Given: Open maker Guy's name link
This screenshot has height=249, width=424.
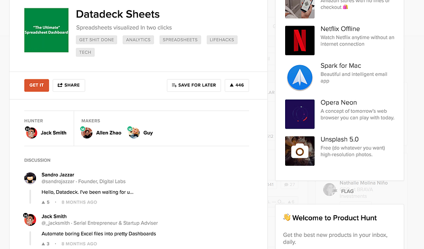Looking at the screenshot, I should point(148,133).
